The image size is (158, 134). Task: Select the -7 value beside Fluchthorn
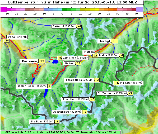click(92, 99)
